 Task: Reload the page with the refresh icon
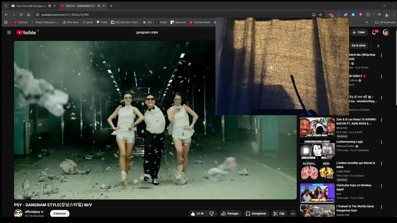pos(21,15)
